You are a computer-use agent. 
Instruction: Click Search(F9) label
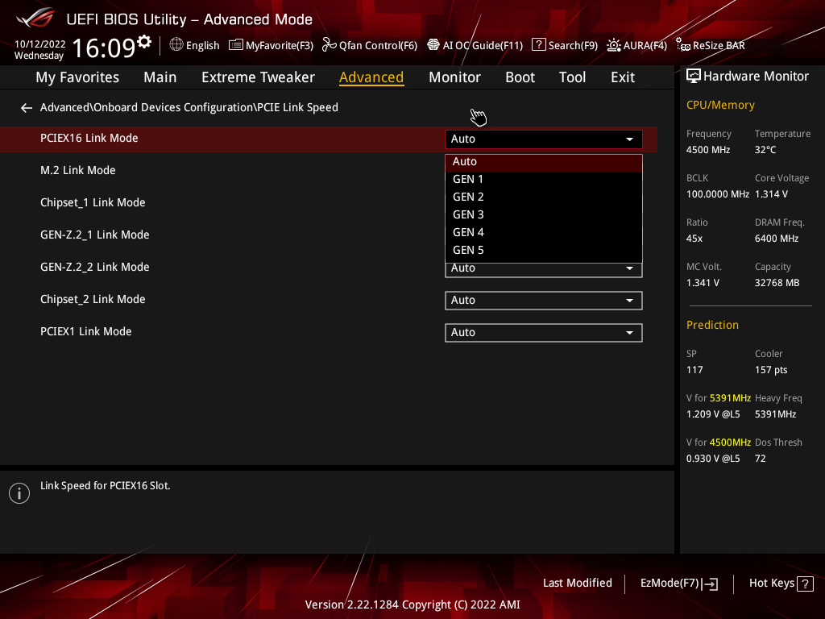(573, 46)
